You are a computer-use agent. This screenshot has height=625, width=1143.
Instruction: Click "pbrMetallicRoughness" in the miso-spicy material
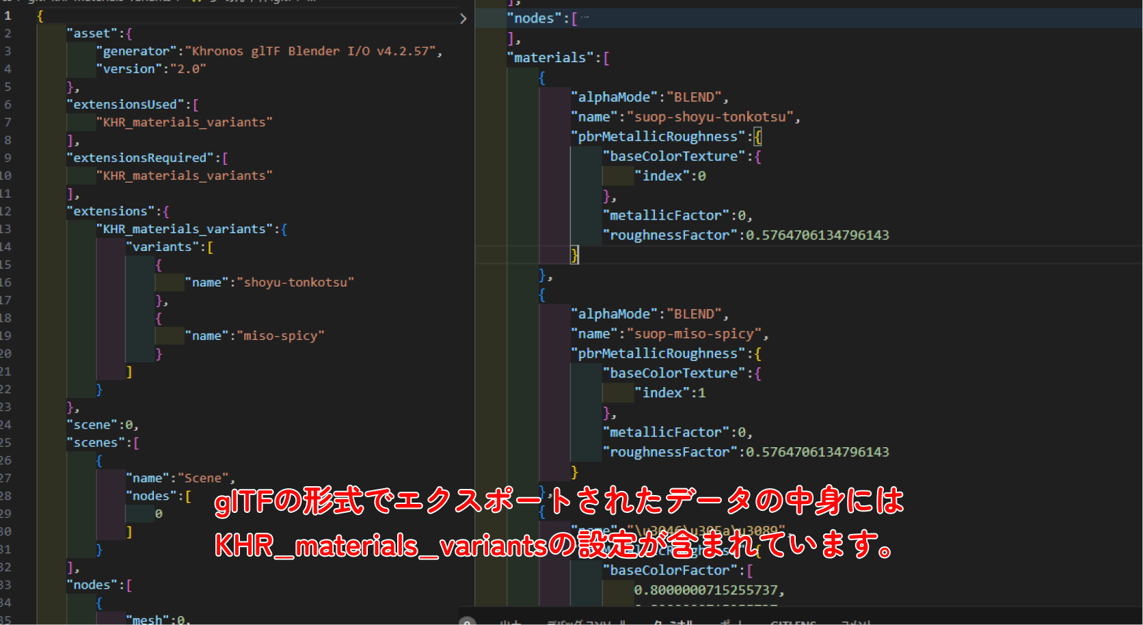point(658,354)
